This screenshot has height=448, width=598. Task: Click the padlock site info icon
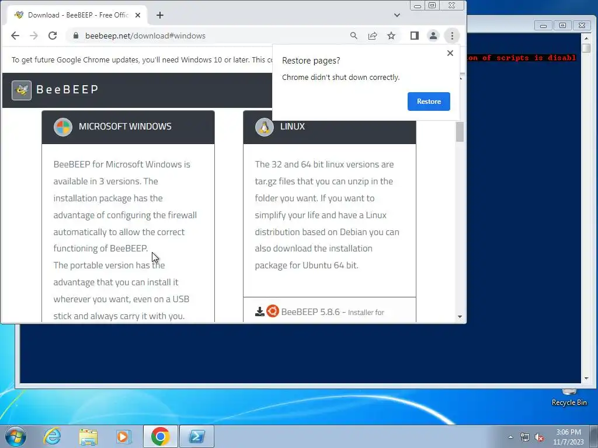[76, 36]
